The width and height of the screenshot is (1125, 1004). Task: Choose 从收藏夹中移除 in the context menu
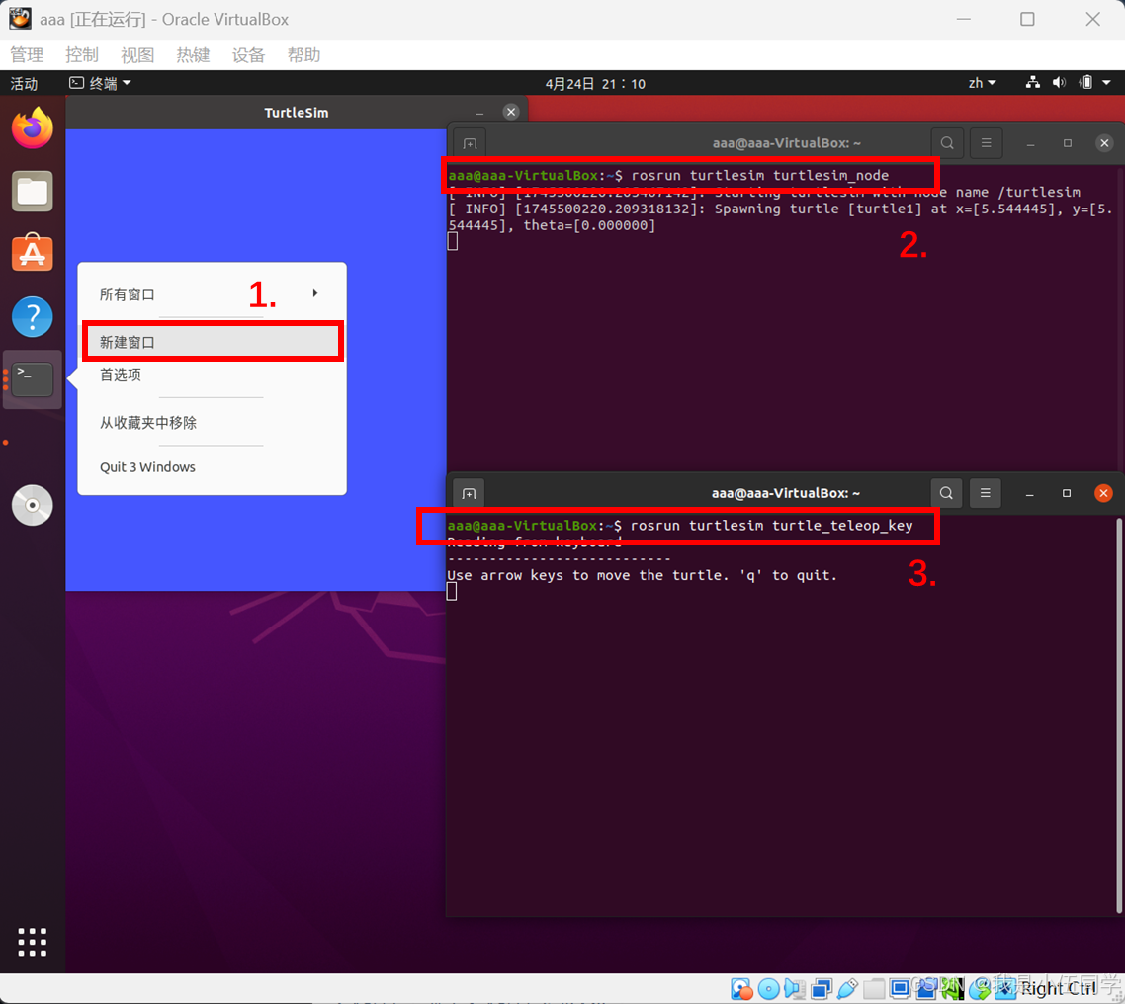213,422
